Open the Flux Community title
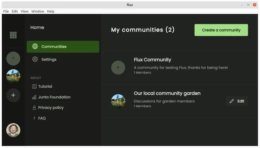 [153, 60]
